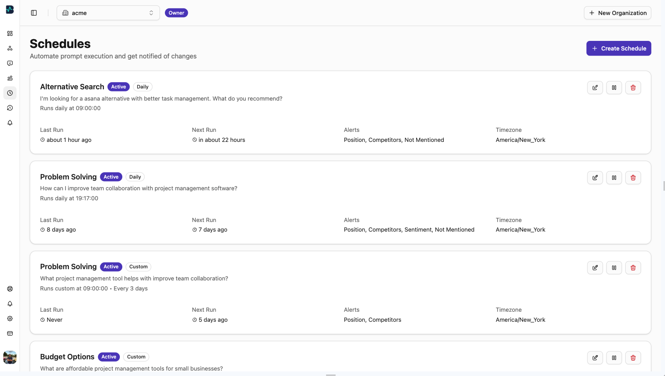Click 'about 1 hour ago' last run
The height and width of the screenshot is (376, 665).
pyautogui.click(x=69, y=140)
